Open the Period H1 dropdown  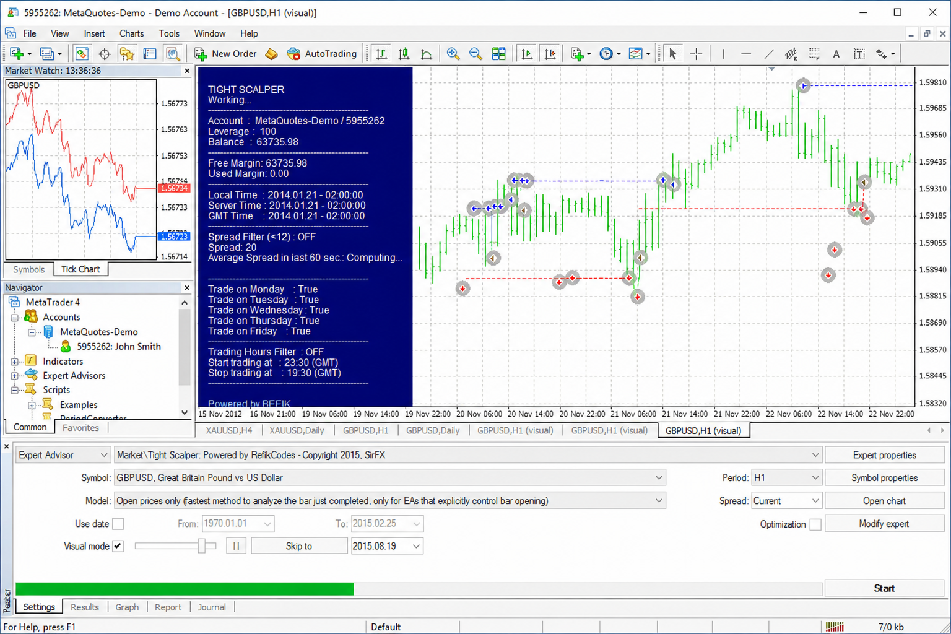(x=786, y=478)
